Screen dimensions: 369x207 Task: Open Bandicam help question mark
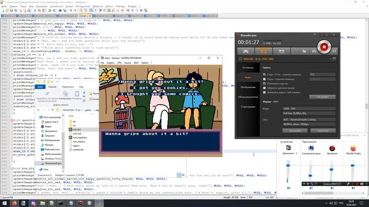[x=314, y=34]
